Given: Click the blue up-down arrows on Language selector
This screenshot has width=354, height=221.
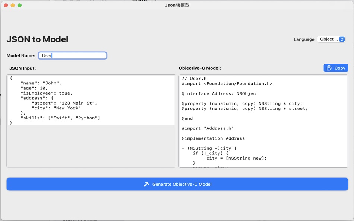Looking at the screenshot, I should tap(342, 39).
